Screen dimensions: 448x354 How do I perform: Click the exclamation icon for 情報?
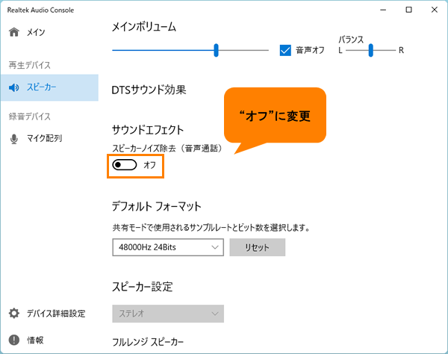[14, 340]
